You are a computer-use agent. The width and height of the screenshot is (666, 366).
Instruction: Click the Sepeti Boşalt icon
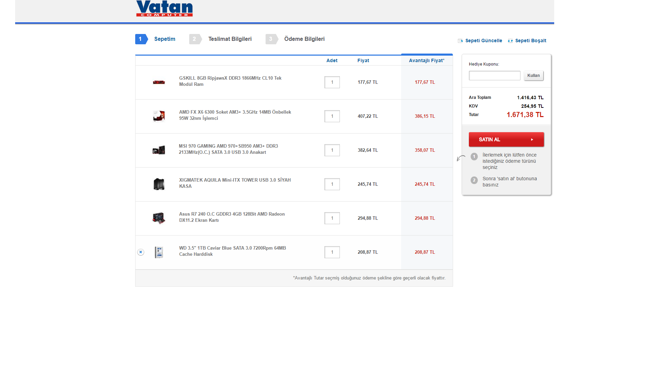510,41
